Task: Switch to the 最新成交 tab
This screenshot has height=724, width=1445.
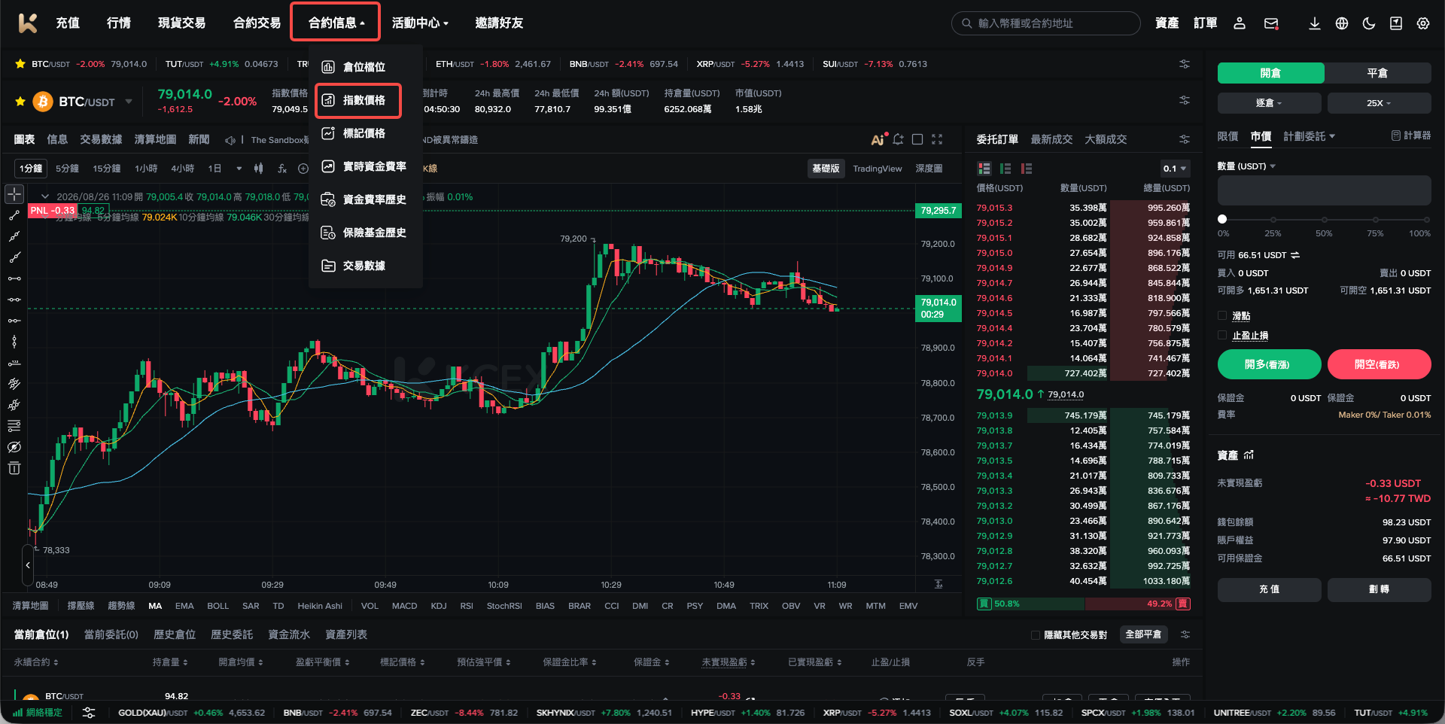Action: point(1051,139)
